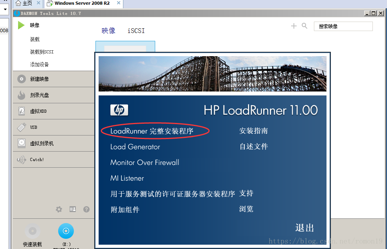Image resolution: width=387 pixels, height=249 pixels.
Task: Click 装载到SCSI in the sidebar
Action: (x=42, y=52)
